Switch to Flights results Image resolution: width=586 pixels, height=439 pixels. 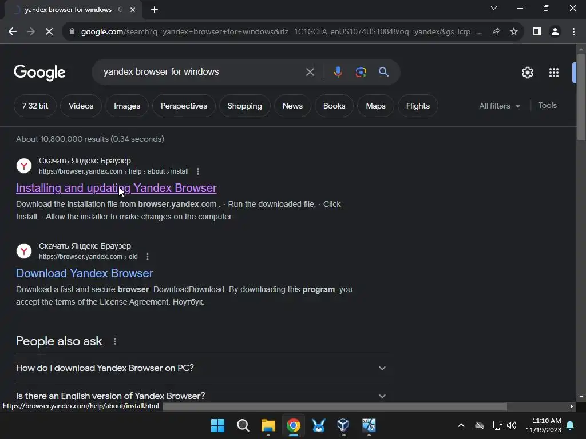pyautogui.click(x=418, y=106)
